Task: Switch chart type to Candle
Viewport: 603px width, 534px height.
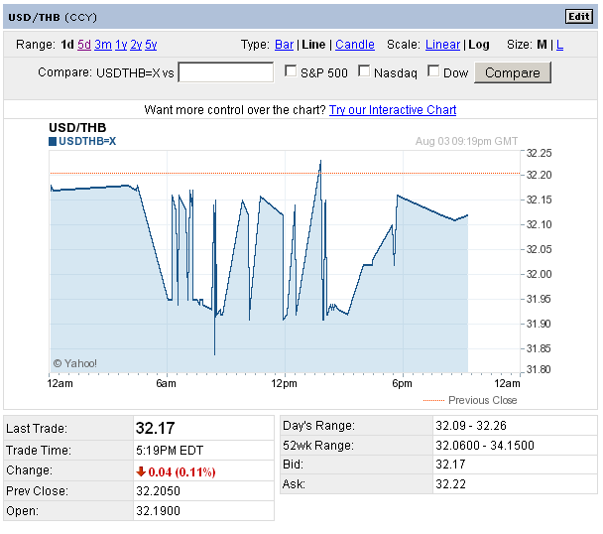Action: click(x=355, y=45)
